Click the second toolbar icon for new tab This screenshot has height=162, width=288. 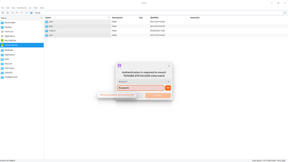(8, 13)
